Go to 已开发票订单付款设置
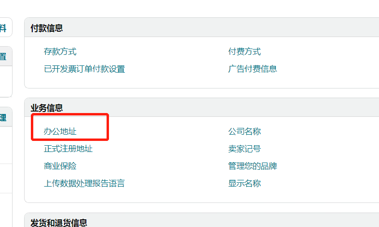Image resolution: width=379 pixels, height=227 pixels. click(x=84, y=69)
